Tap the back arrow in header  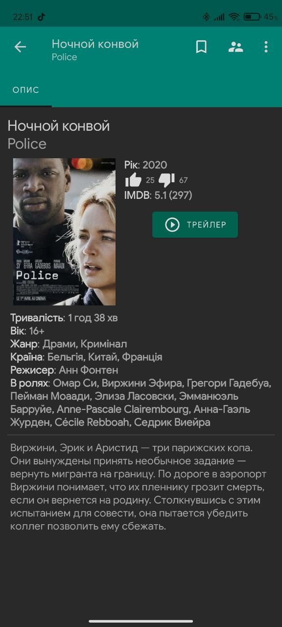click(20, 47)
